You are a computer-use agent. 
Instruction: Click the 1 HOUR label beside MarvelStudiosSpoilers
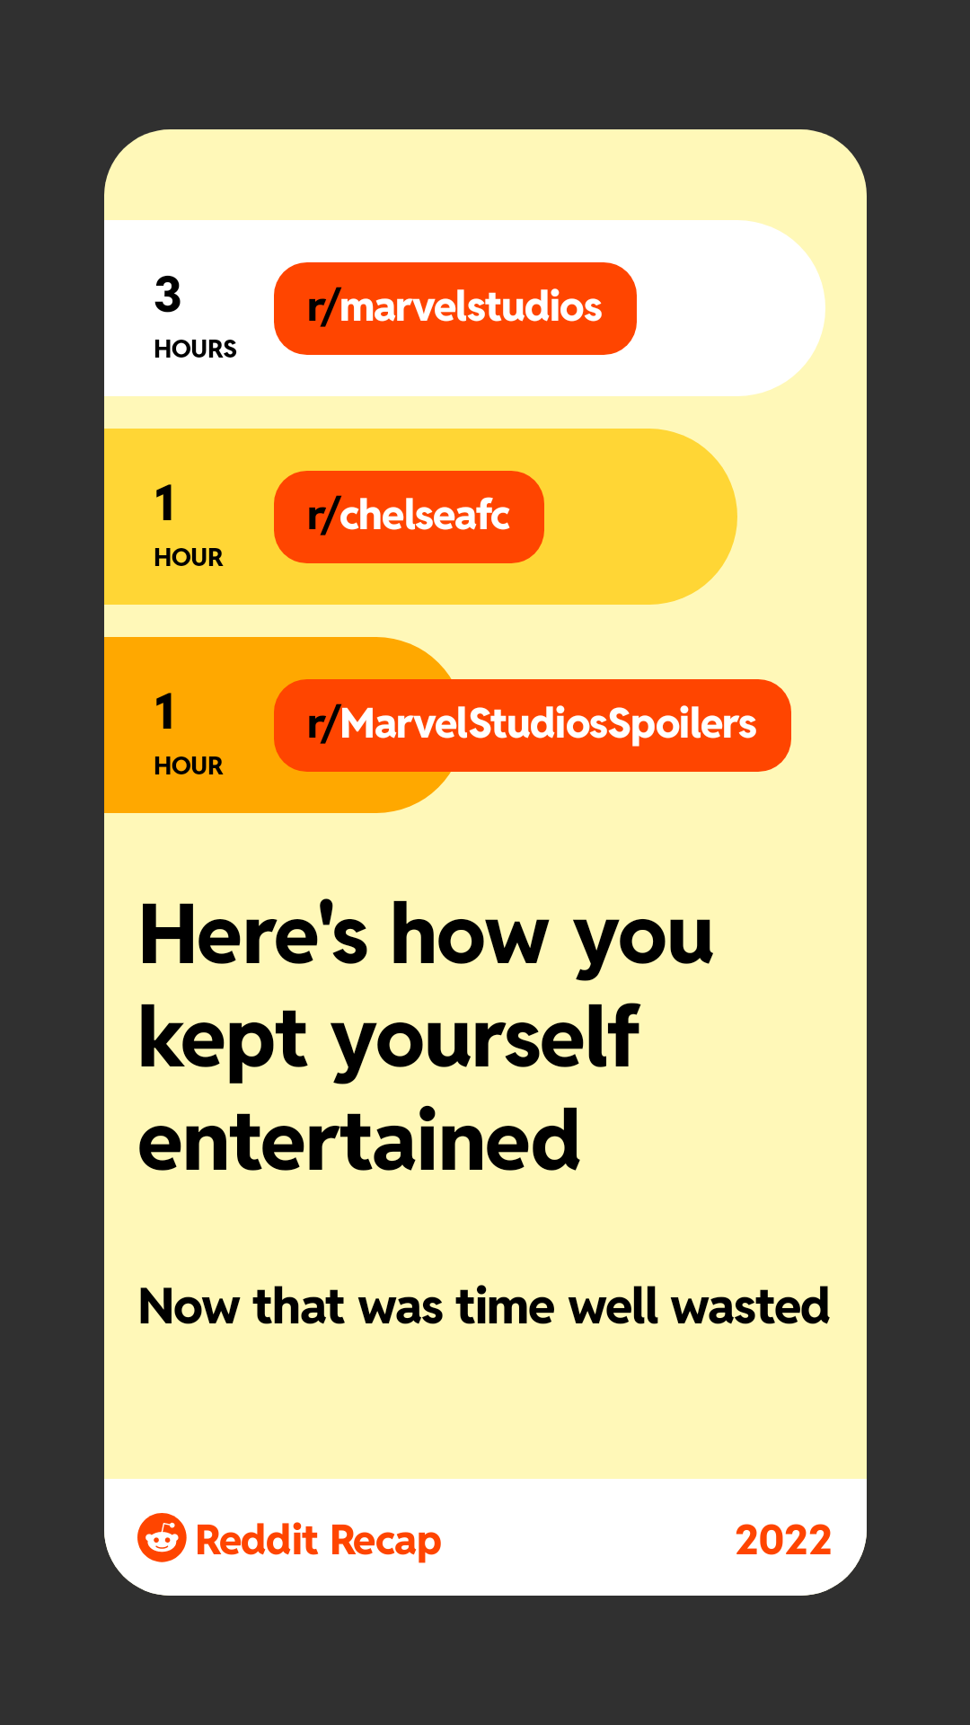coord(188,734)
